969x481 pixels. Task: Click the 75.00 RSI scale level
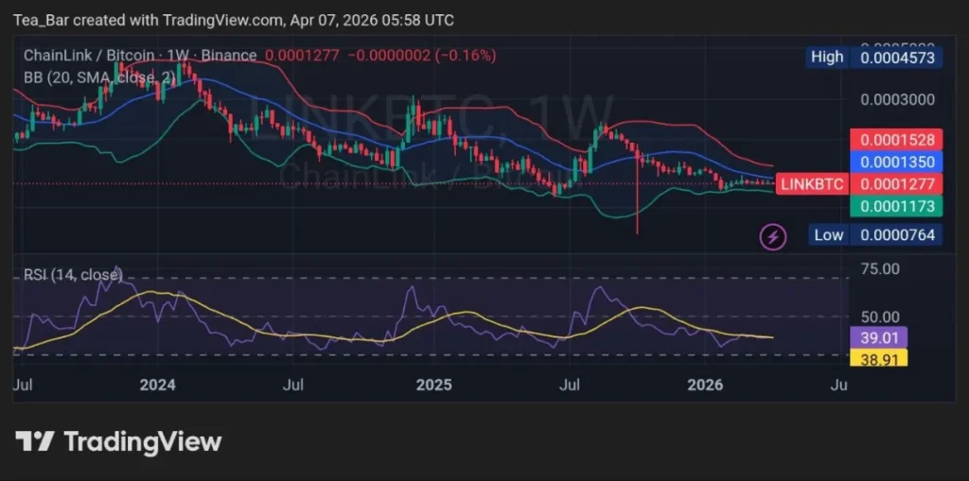tap(879, 269)
